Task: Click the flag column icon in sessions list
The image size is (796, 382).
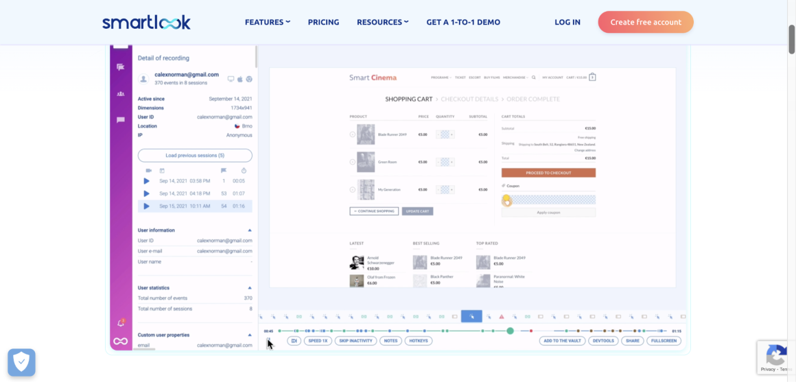Action: click(224, 171)
